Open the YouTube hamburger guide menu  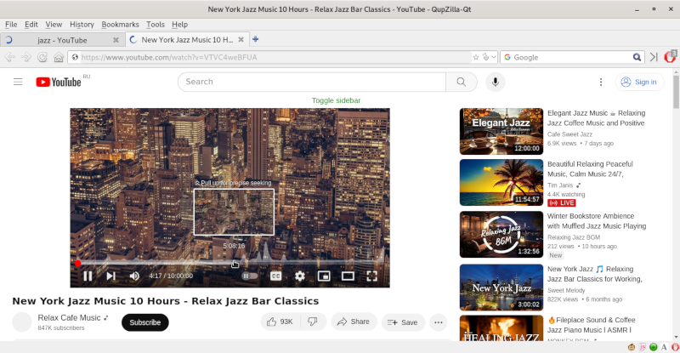click(x=18, y=82)
